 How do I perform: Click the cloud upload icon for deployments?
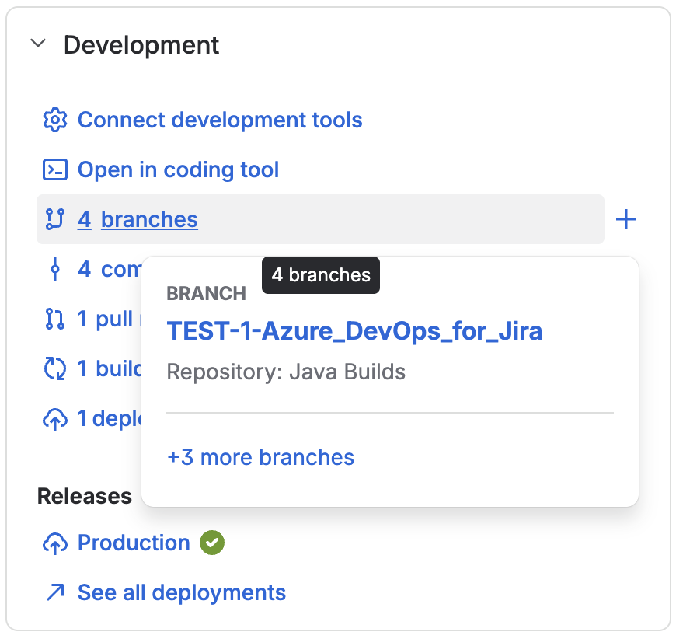tap(55, 419)
